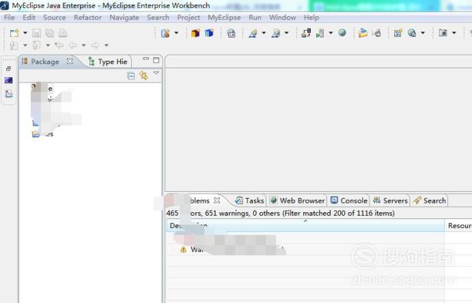Minimize the Package Explorer panel

(x=146, y=59)
